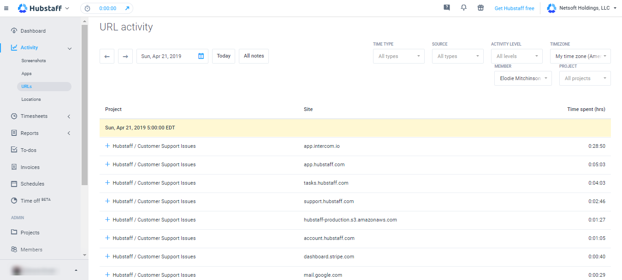Click the Dashboard sidebar icon
This screenshot has width=622, height=280.
point(14,31)
